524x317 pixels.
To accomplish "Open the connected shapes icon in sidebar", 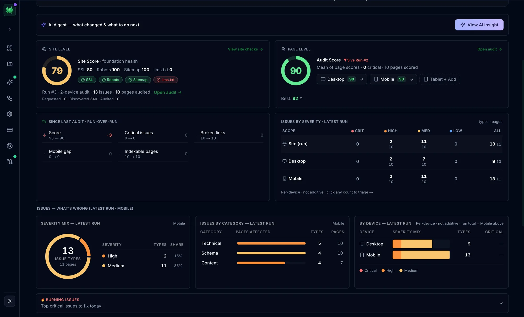I will [10, 98].
